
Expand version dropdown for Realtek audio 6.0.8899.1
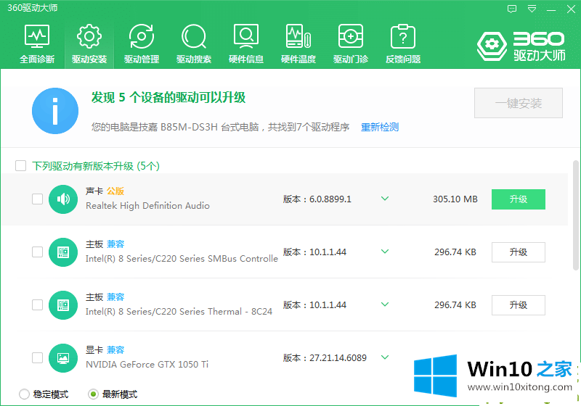(x=385, y=199)
